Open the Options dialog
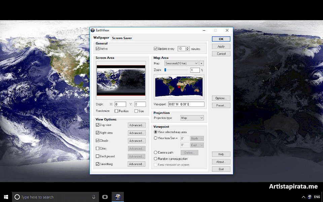Screen dimensions: 323x202 [x=221, y=98]
